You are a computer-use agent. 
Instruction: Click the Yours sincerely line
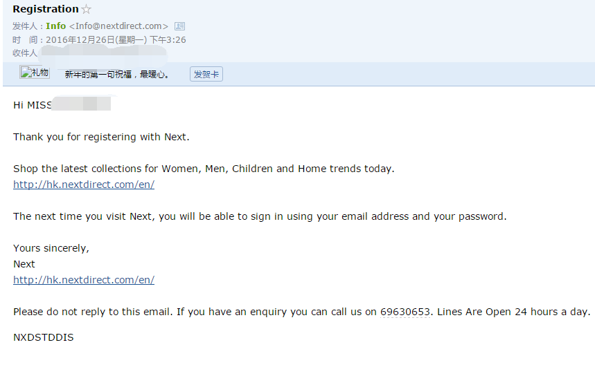[x=51, y=248]
